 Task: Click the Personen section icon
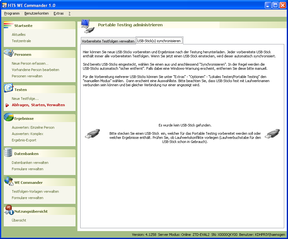tap(8, 53)
